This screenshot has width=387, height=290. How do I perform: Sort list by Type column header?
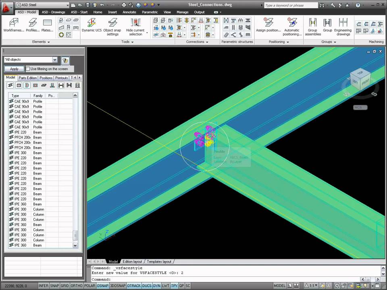(19, 96)
